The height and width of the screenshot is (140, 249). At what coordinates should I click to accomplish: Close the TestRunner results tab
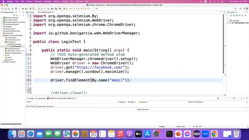pyautogui.click(x=76, y=98)
